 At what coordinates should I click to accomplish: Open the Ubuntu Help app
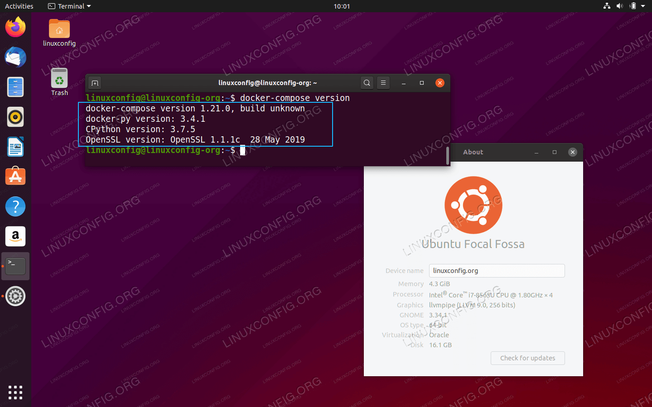[15, 206]
